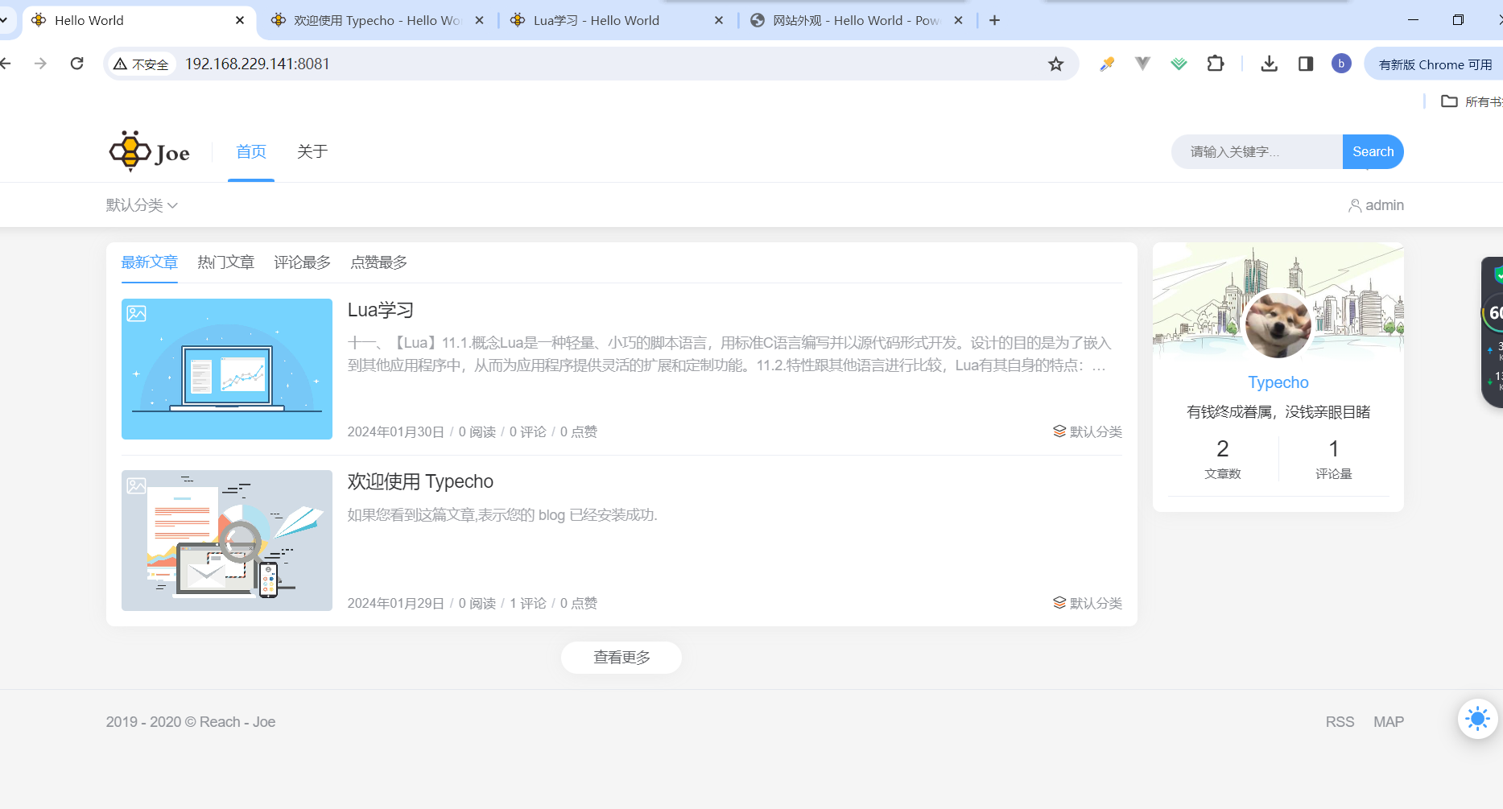Open the 默认分类 tag on Lua学习 article

[x=1088, y=431]
